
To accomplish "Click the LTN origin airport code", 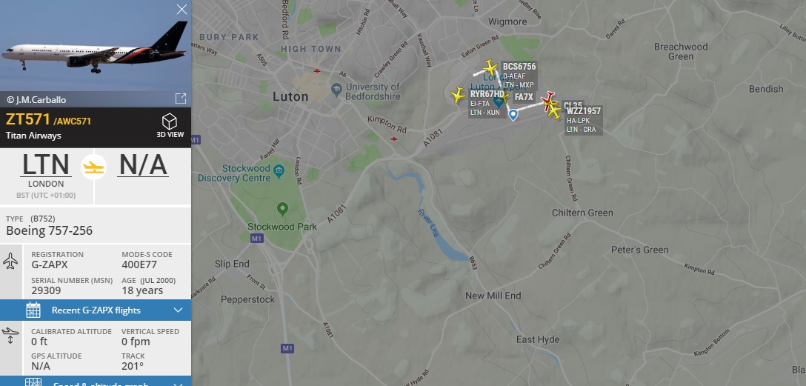I will point(46,165).
